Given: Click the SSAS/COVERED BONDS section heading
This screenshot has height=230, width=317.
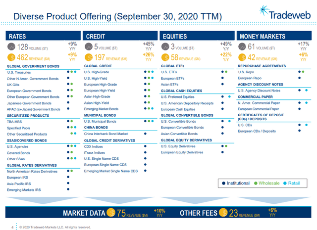Looking at the screenshot, I should coord(27,140).
